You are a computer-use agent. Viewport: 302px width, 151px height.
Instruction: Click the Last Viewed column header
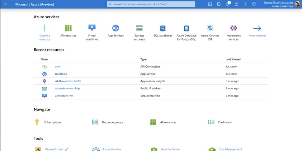click(233, 59)
